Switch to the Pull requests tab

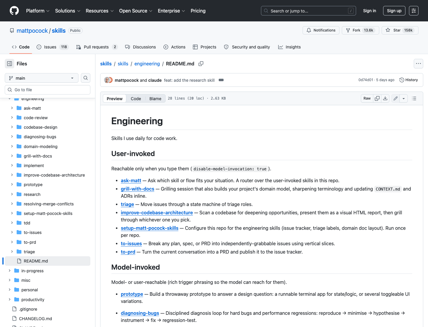[x=97, y=47]
